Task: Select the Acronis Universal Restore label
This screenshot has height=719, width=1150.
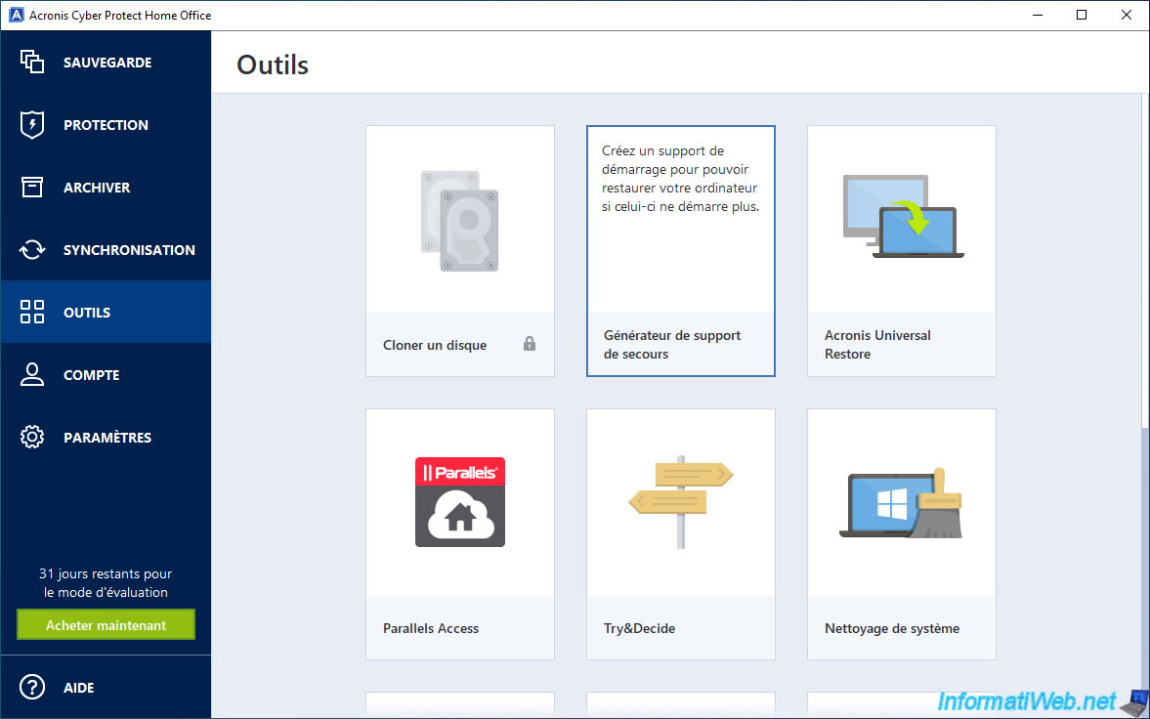Action: coord(876,344)
